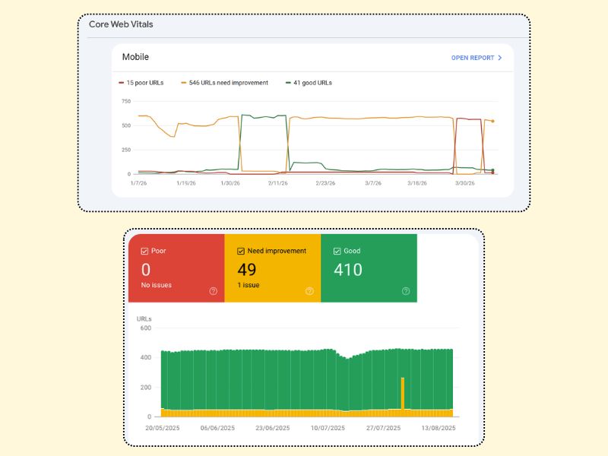Uncheck the Poor checkbox
Screen dimensions: 608x456
(x=144, y=252)
